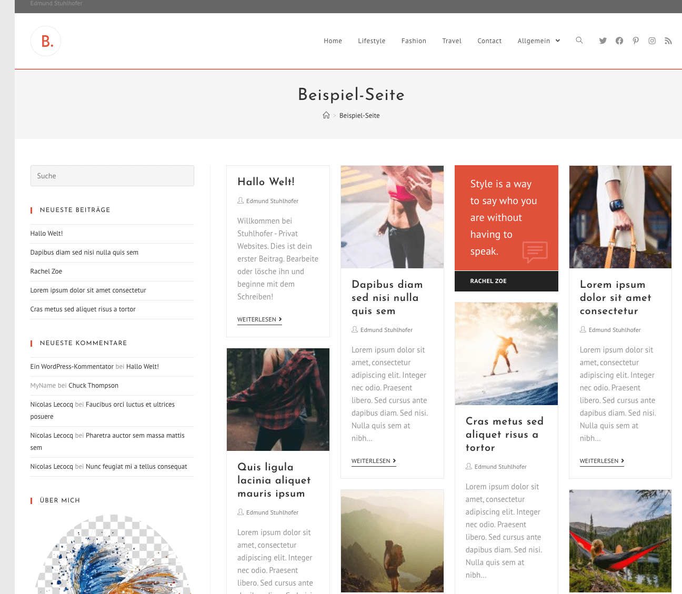The width and height of the screenshot is (682, 594).
Task: Click Edmund Stuhlhofer author under Dapibus diam
Action: pos(386,330)
